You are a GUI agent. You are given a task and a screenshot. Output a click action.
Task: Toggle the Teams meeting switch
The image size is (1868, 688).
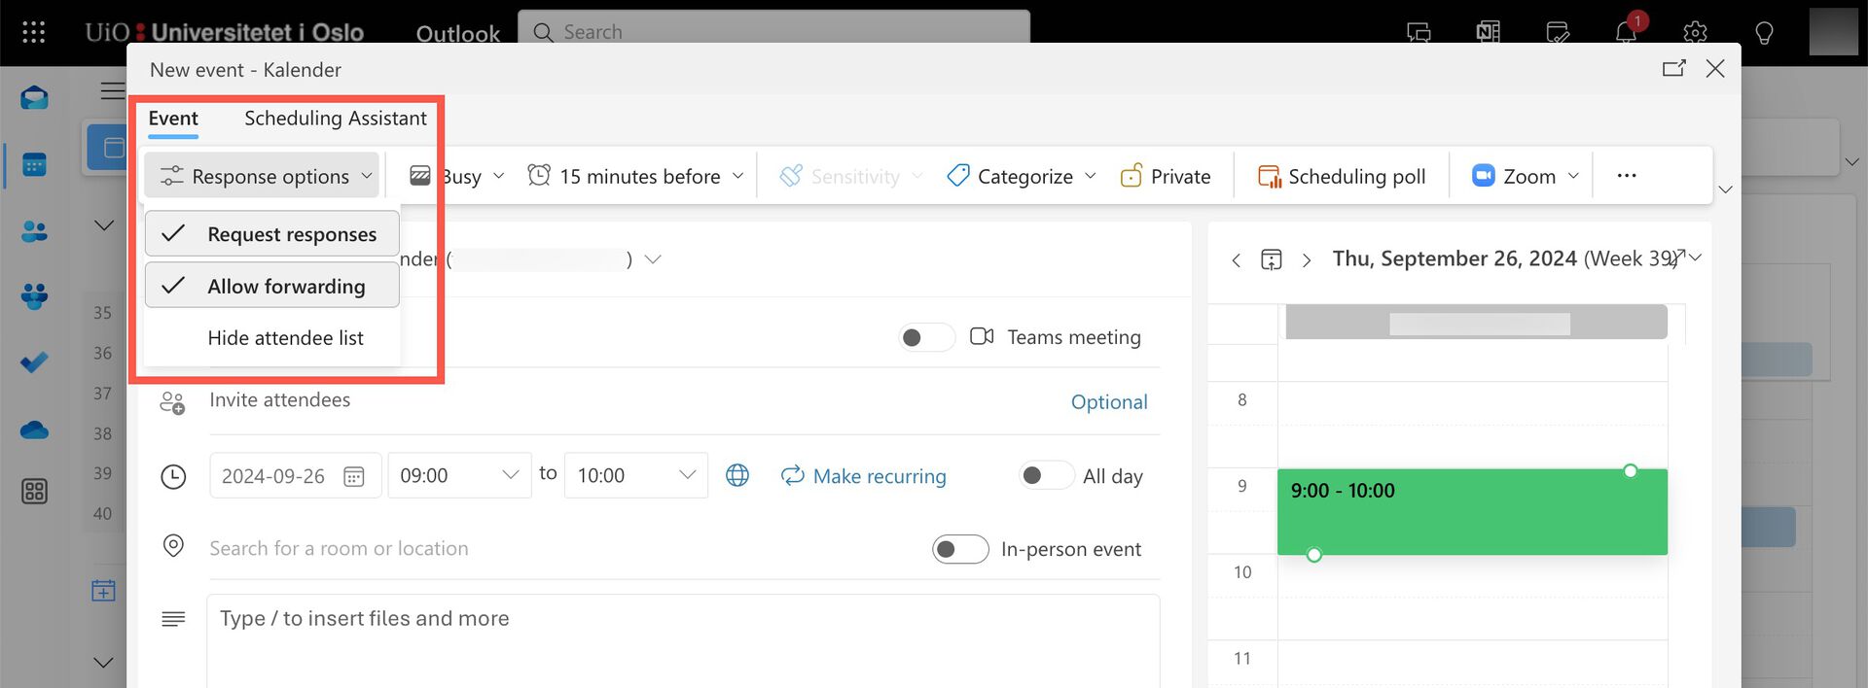(x=926, y=337)
